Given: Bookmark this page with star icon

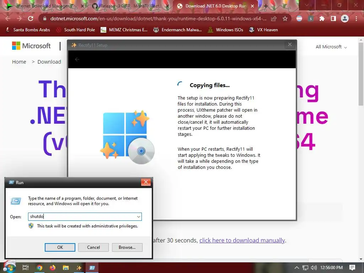Looking at the screenshot, I should (285, 18).
